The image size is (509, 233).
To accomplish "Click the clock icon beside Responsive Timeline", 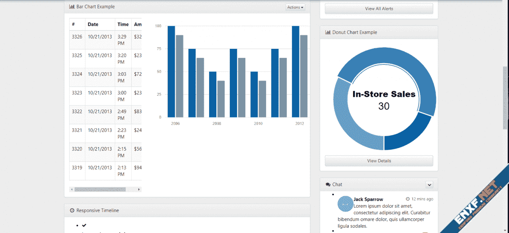I will coord(72,210).
